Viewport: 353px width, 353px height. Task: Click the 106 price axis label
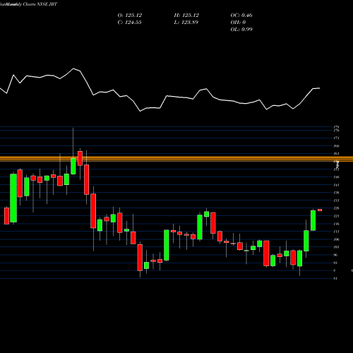pyautogui.click(x=336, y=239)
